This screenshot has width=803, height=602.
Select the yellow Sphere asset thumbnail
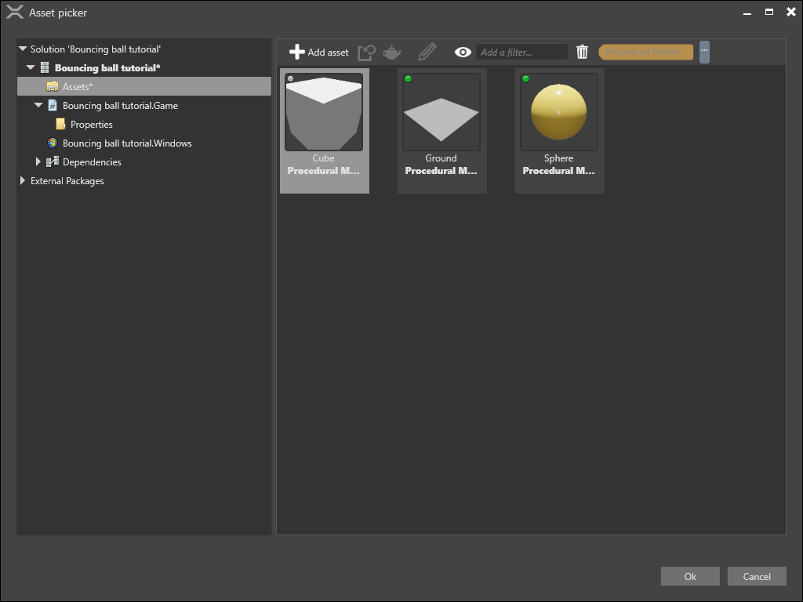558,112
